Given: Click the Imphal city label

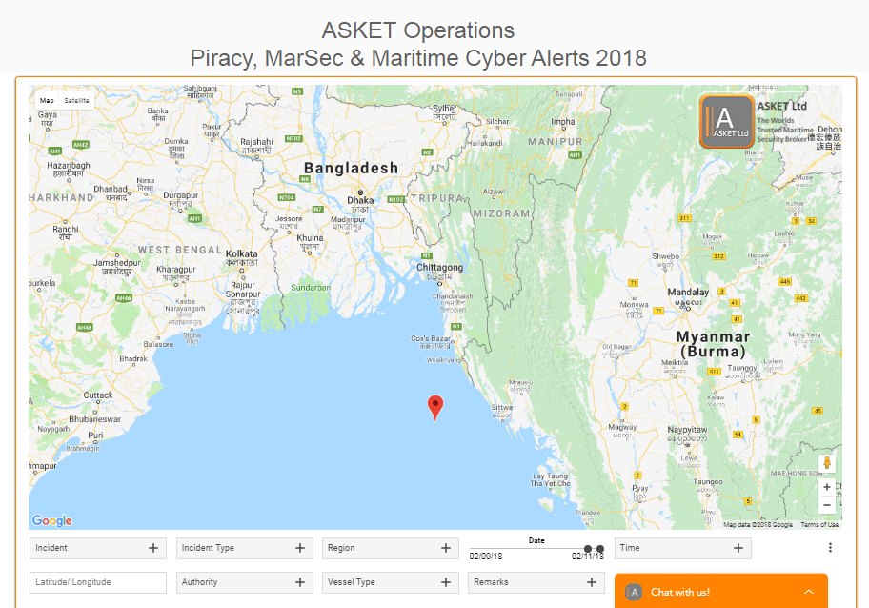Looking at the screenshot, I should [564, 122].
